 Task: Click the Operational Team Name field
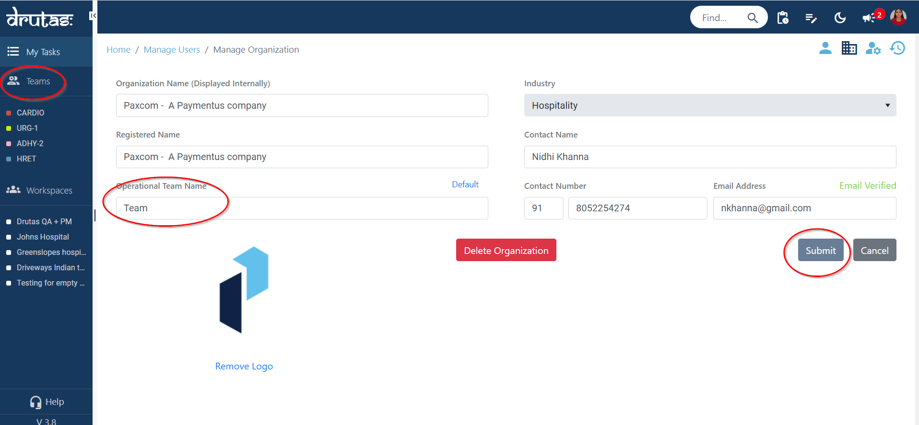pos(302,208)
